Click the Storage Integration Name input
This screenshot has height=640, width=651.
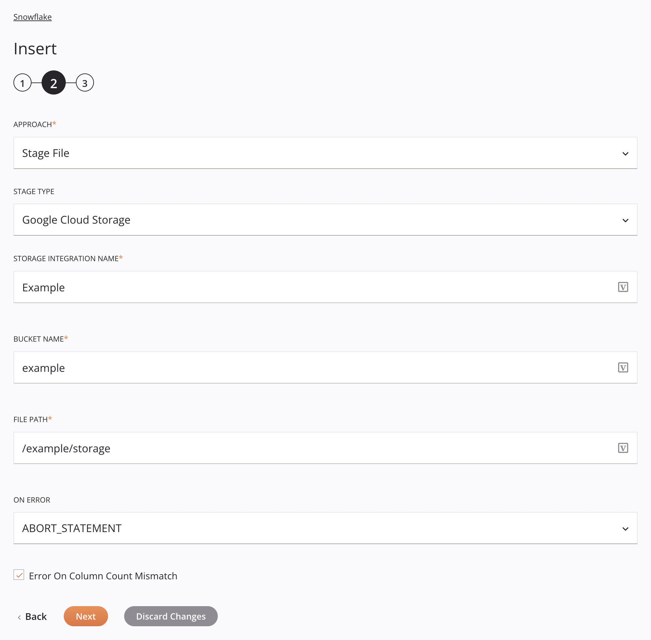(325, 287)
